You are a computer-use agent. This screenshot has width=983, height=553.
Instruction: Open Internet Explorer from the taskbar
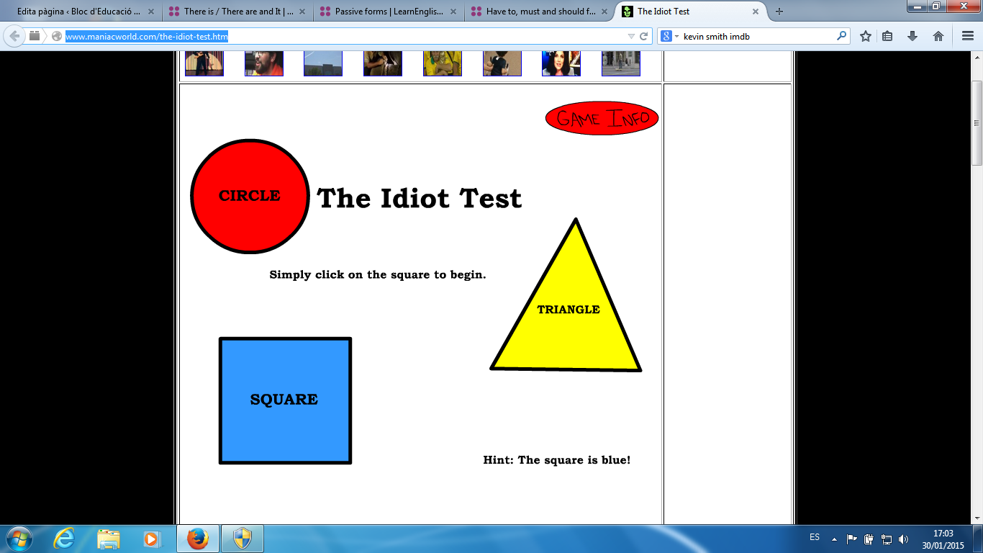tap(64, 539)
